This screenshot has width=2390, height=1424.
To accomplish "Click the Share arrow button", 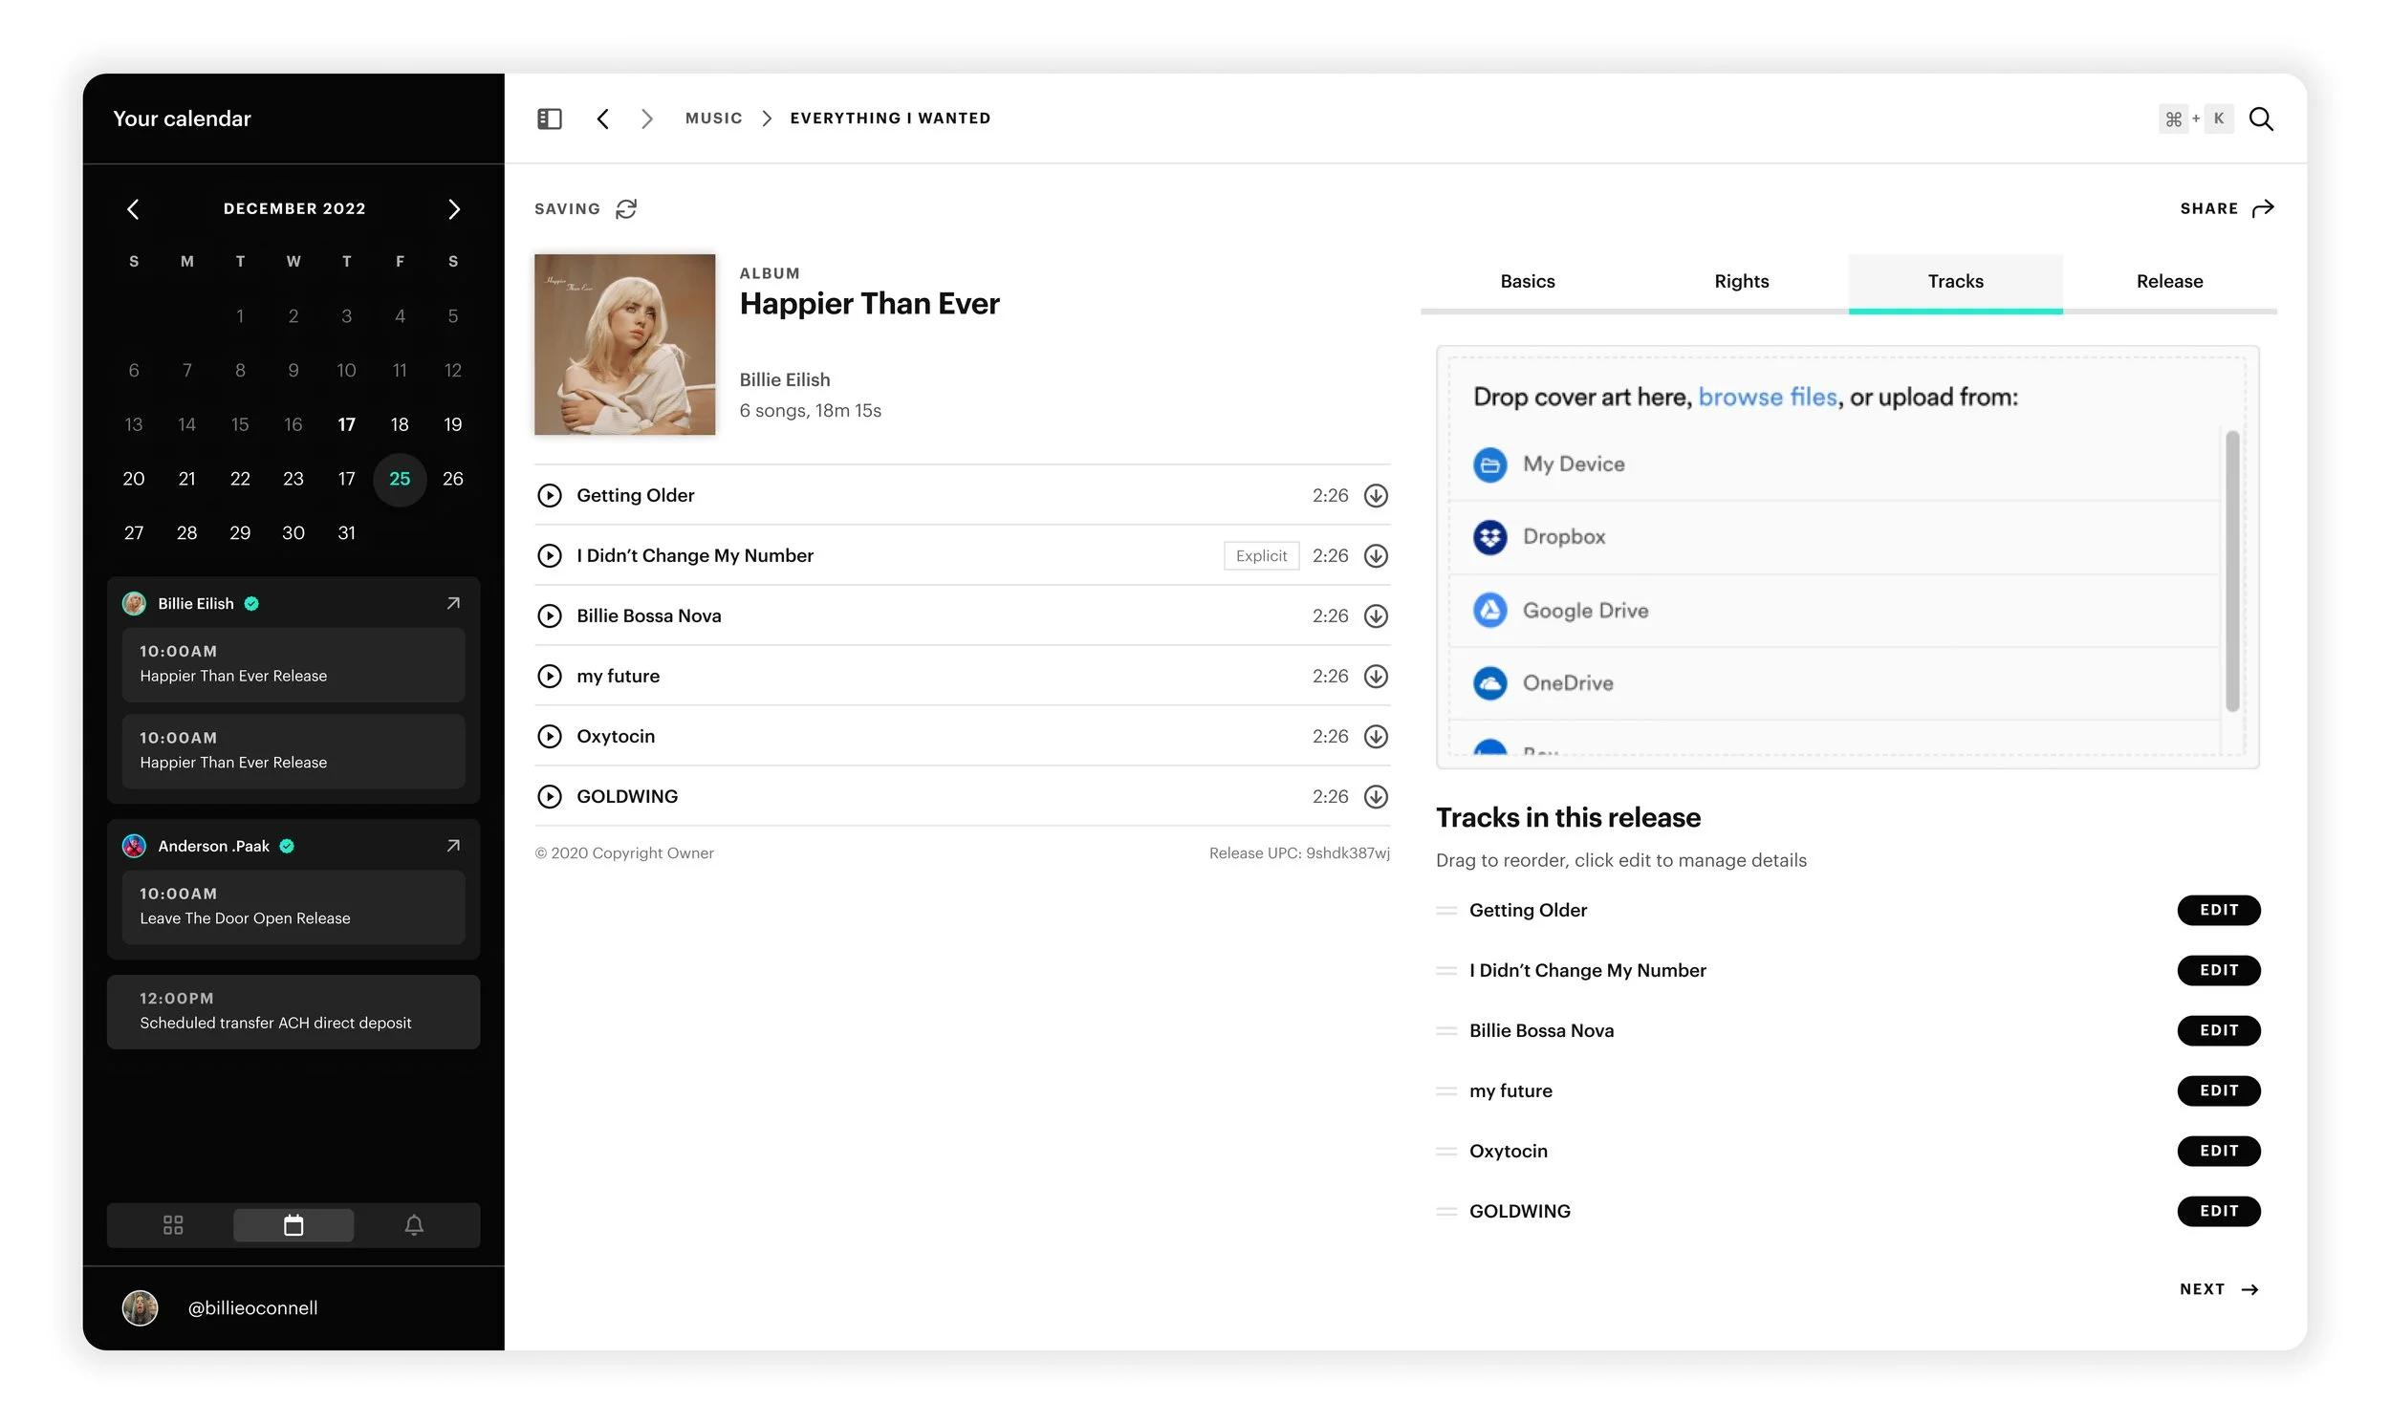I will tap(2226, 208).
